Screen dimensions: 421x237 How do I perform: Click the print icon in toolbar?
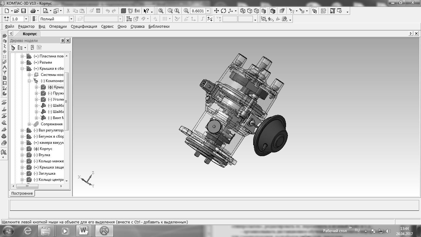33,11
